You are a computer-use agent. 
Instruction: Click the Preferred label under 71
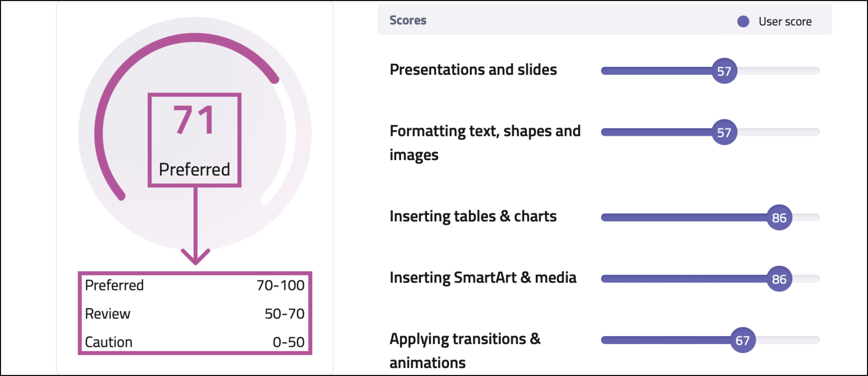194,169
